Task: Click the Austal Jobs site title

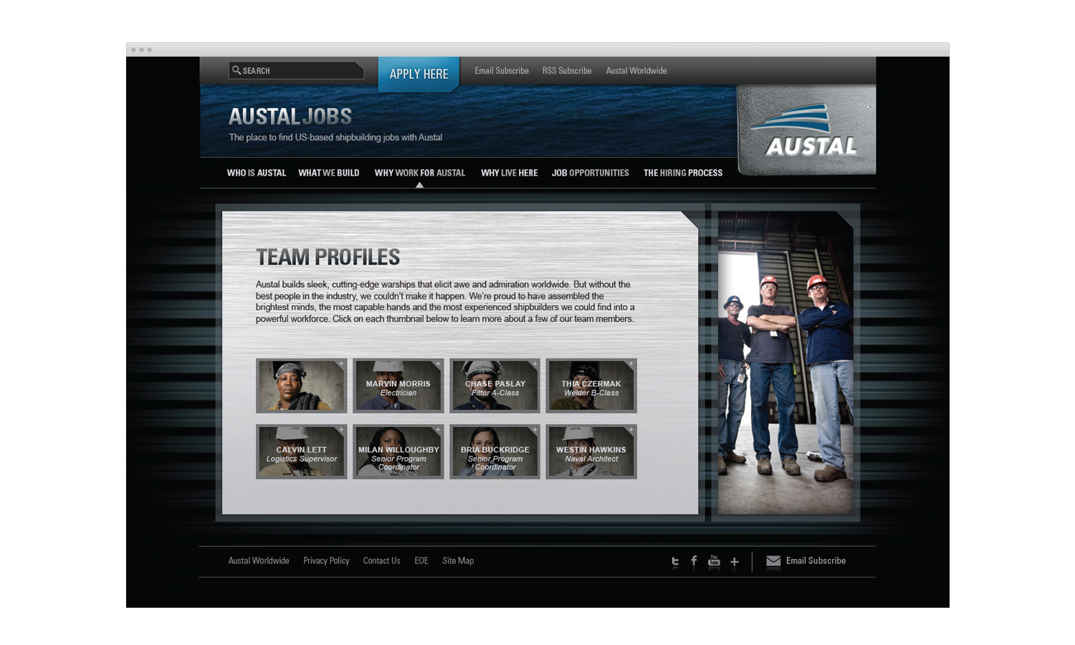Action: coord(290,116)
